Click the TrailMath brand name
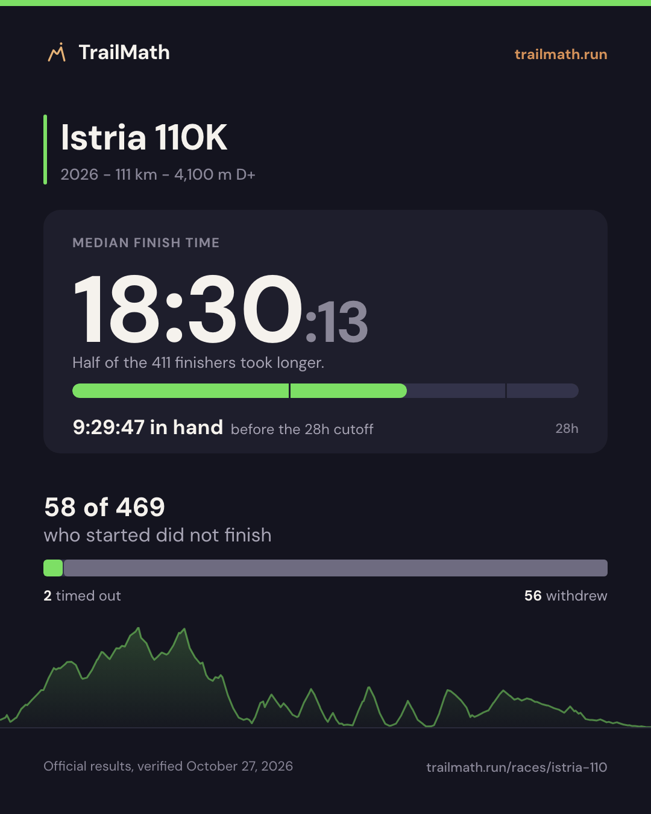The image size is (651, 814). 124,52
